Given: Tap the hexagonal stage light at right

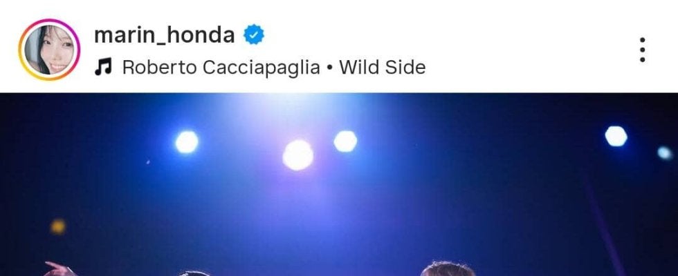Looking at the screenshot, I should pos(616,136).
